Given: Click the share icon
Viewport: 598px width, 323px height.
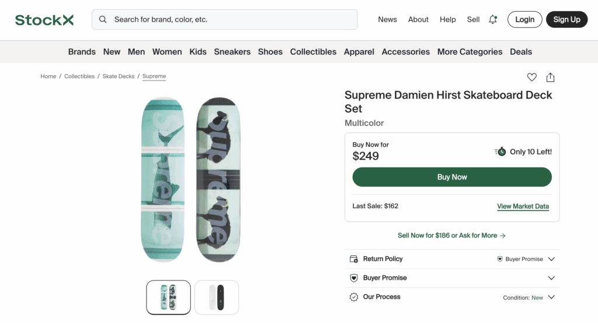Looking at the screenshot, I should pyautogui.click(x=550, y=77).
